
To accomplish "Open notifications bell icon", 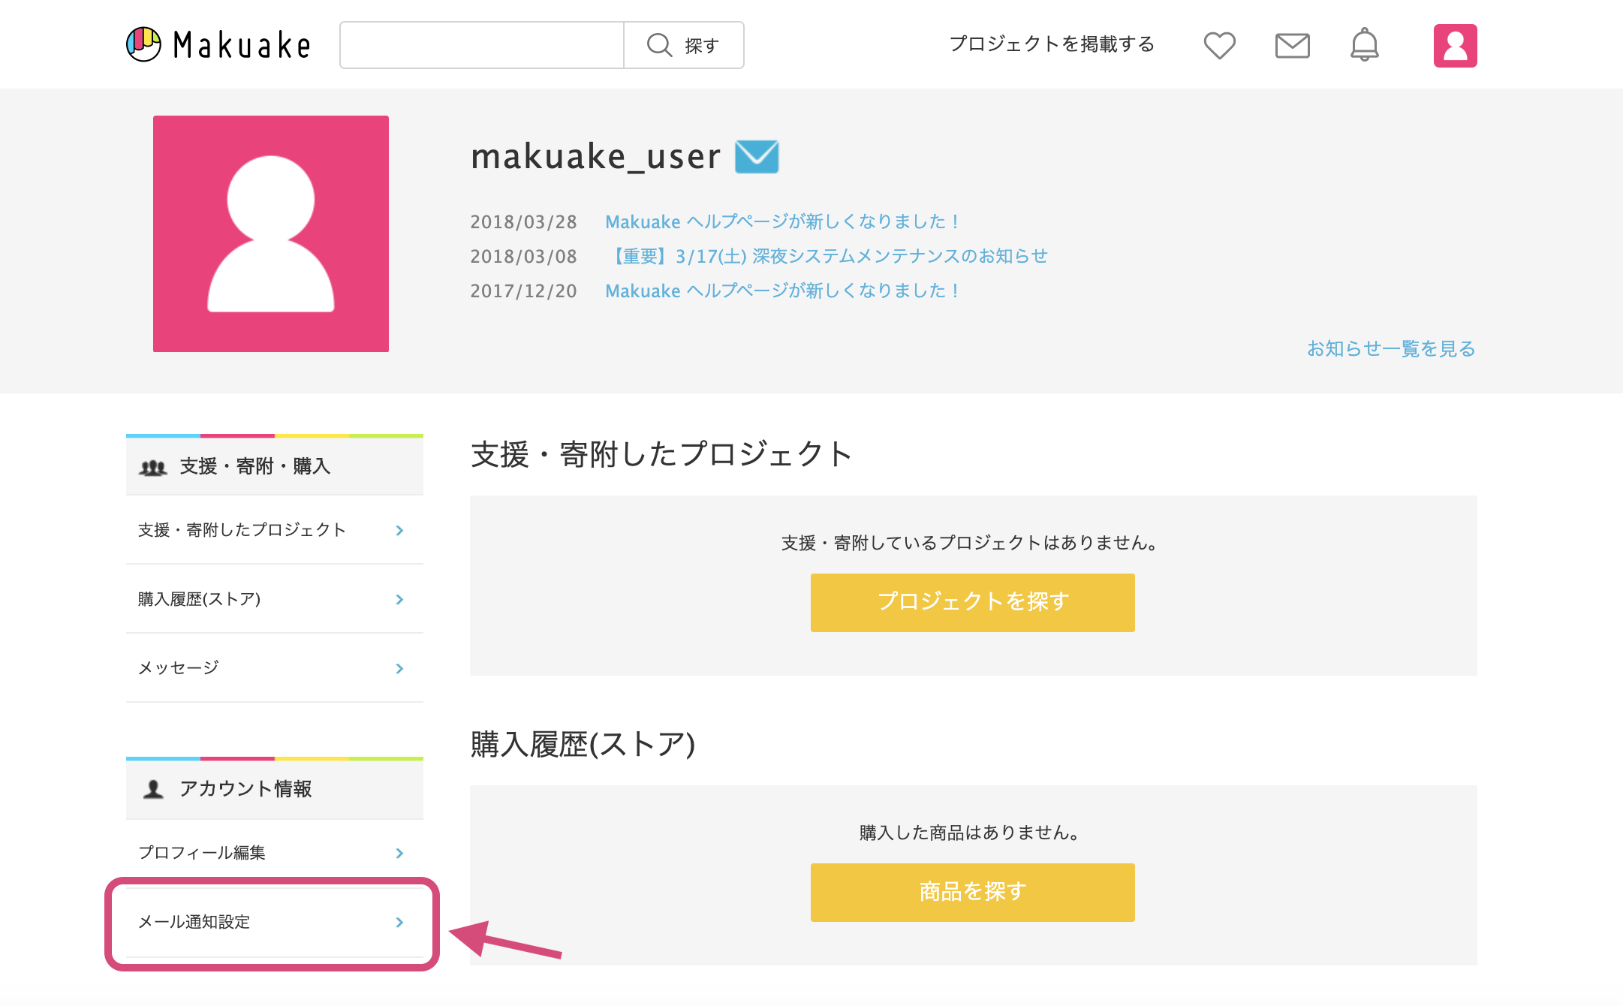I will pos(1365,45).
